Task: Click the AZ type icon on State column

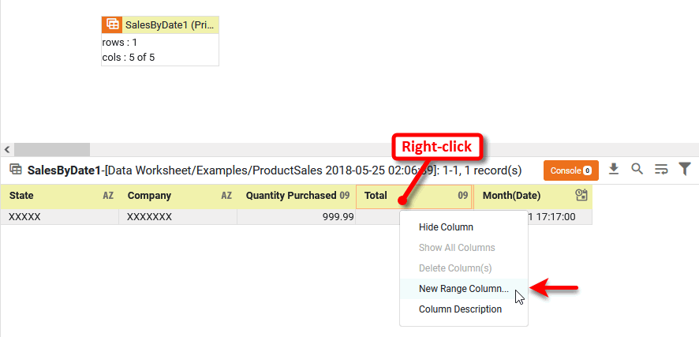Action: pyautogui.click(x=108, y=196)
